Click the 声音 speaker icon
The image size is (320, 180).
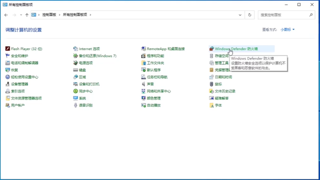(x=144, y=84)
